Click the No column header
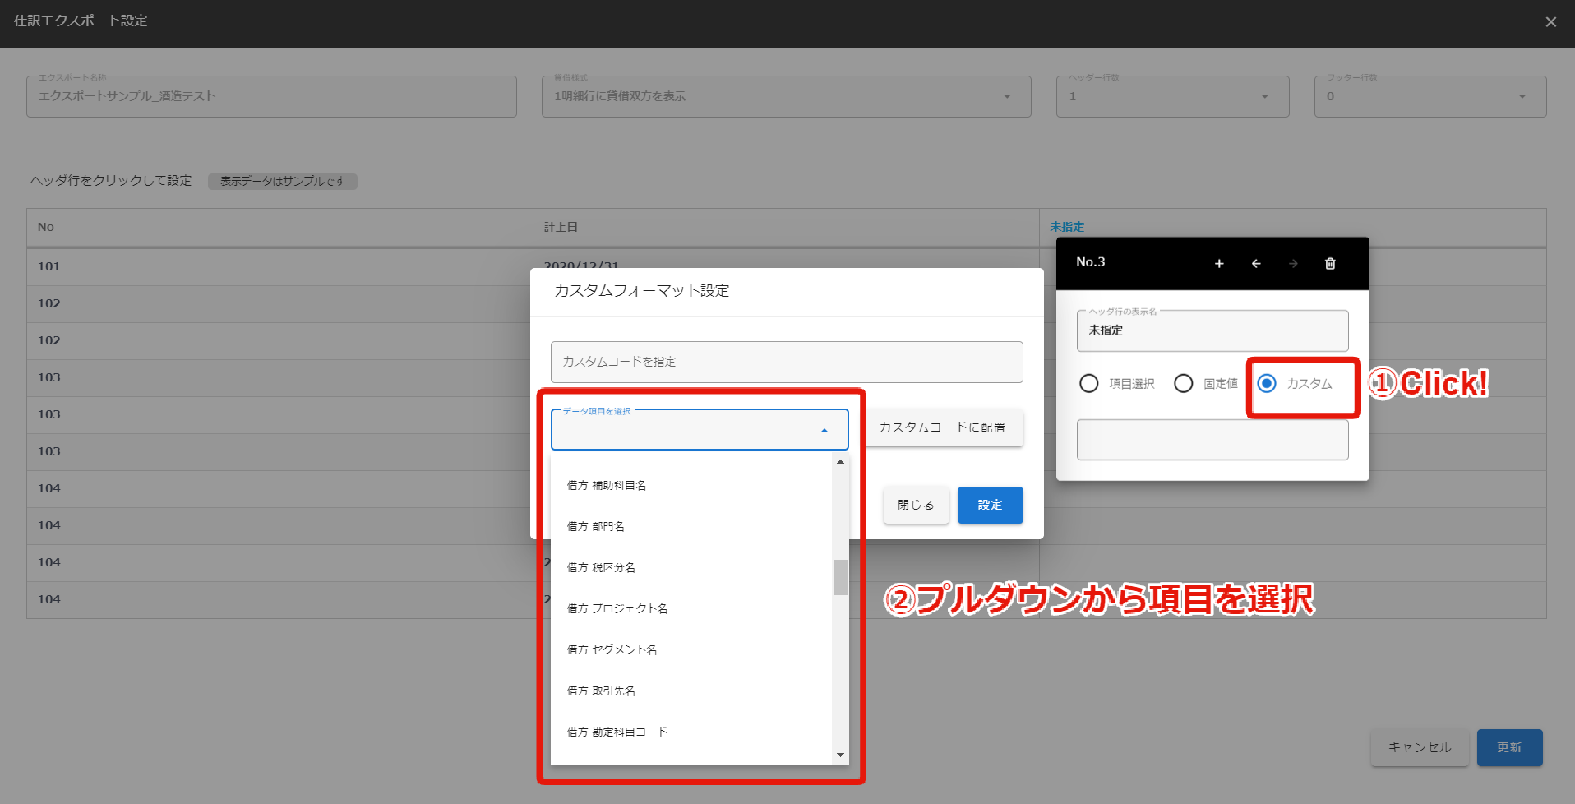1575x804 pixels. point(279,228)
